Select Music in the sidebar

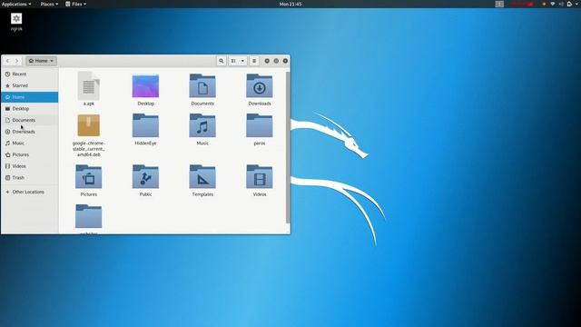point(30,144)
